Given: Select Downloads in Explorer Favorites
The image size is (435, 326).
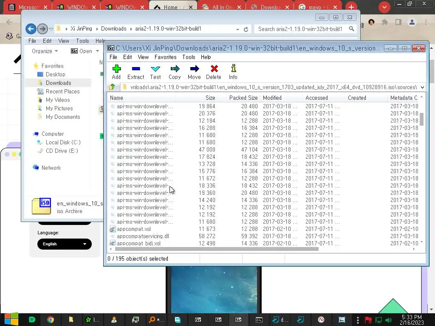Looking at the screenshot, I should point(58,83).
